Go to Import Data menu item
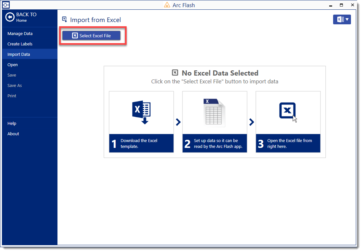 19,54
